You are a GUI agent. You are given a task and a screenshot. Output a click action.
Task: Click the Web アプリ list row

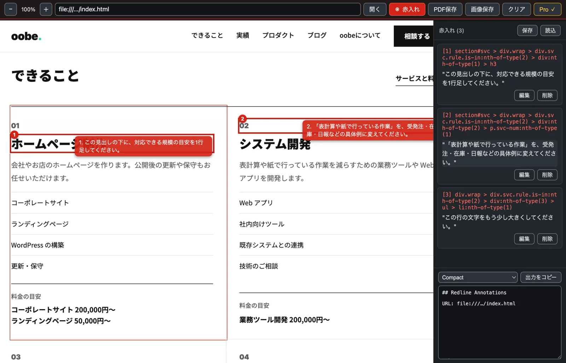pos(336,203)
